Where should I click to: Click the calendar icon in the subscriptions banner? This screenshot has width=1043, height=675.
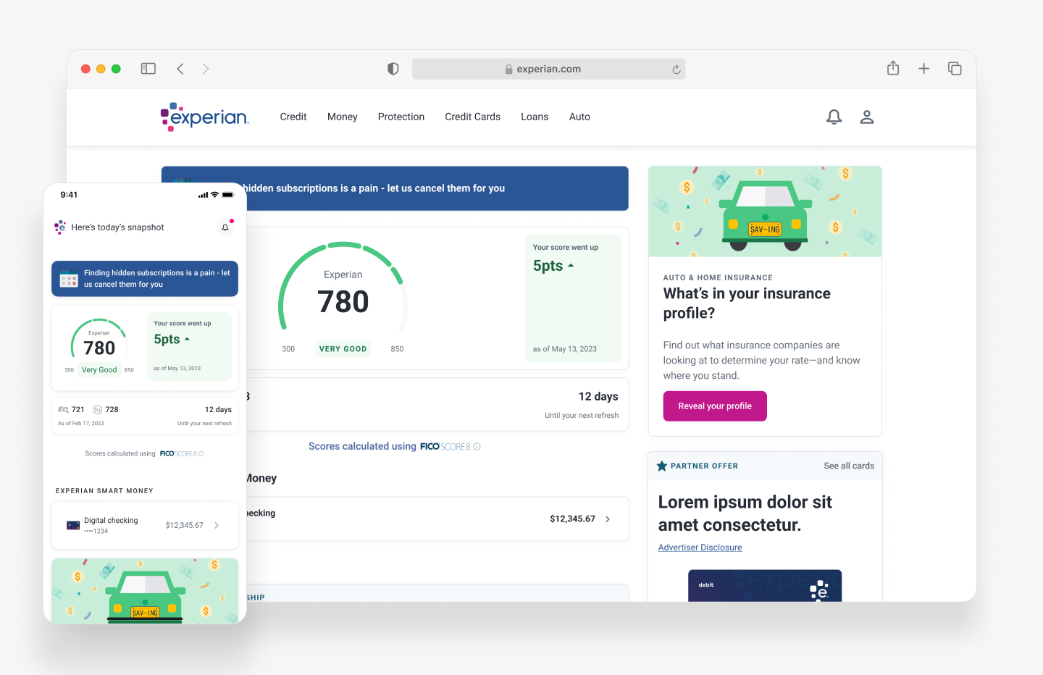68,278
